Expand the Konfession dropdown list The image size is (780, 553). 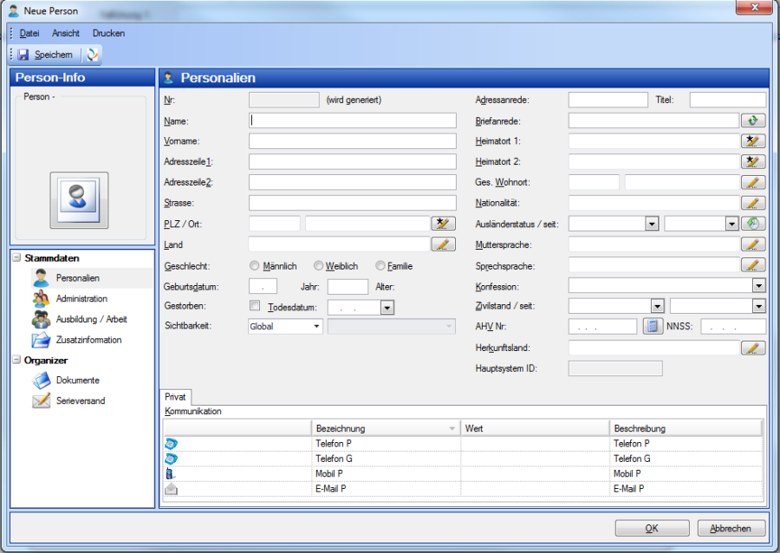(x=758, y=285)
